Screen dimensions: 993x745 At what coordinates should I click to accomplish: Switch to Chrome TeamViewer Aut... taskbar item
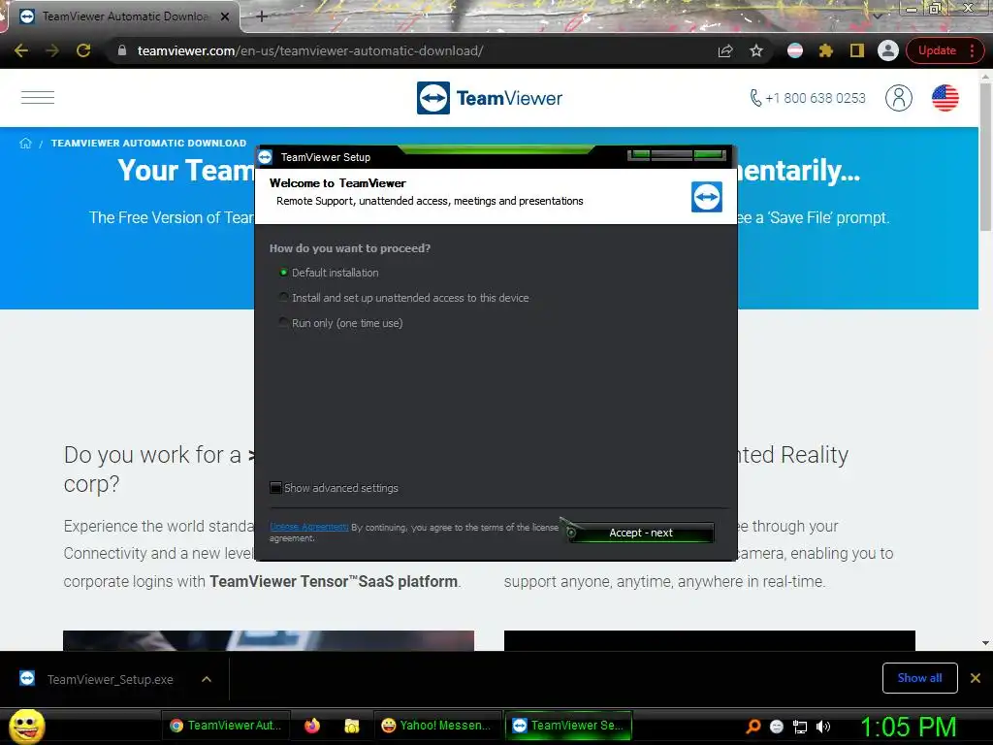click(x=227, y=726)
